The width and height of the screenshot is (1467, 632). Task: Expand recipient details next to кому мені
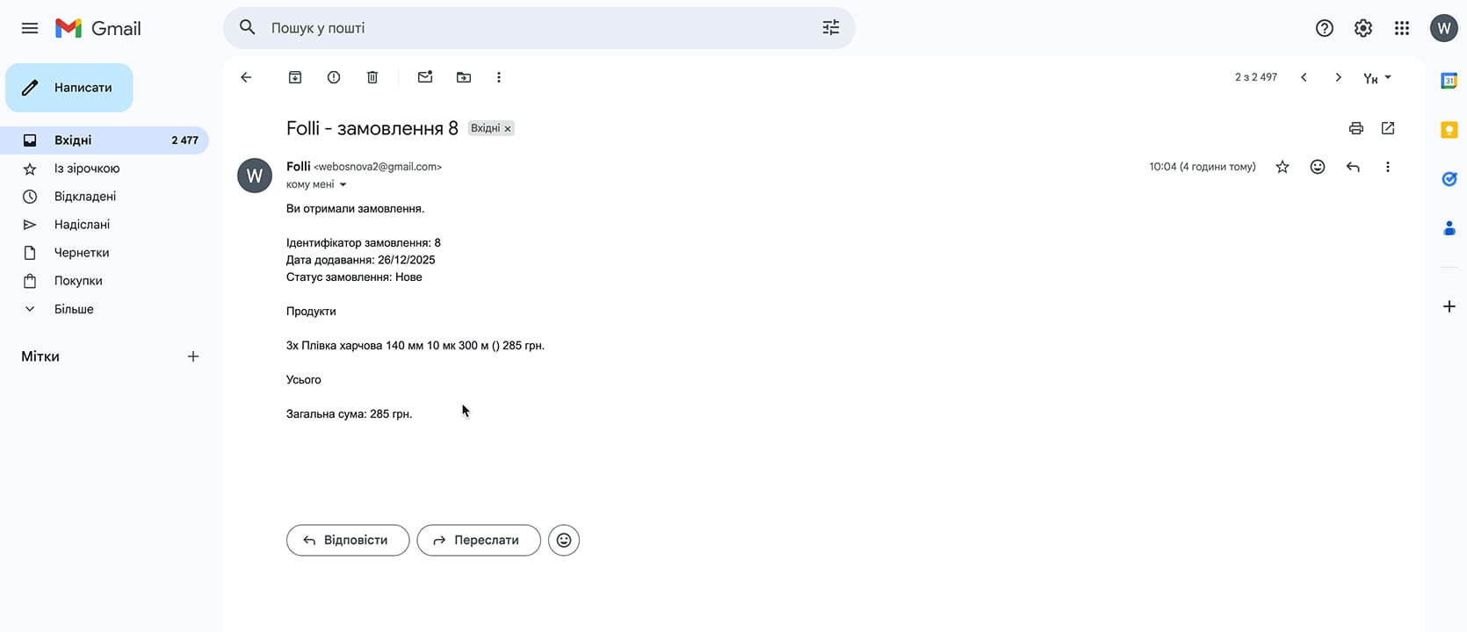(343, 184)
